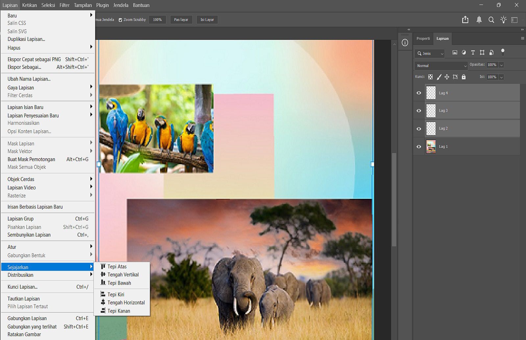Choose Tengah Horizontal from Sejajarkan submenu
526x340 pixels.
coord(126,302)
